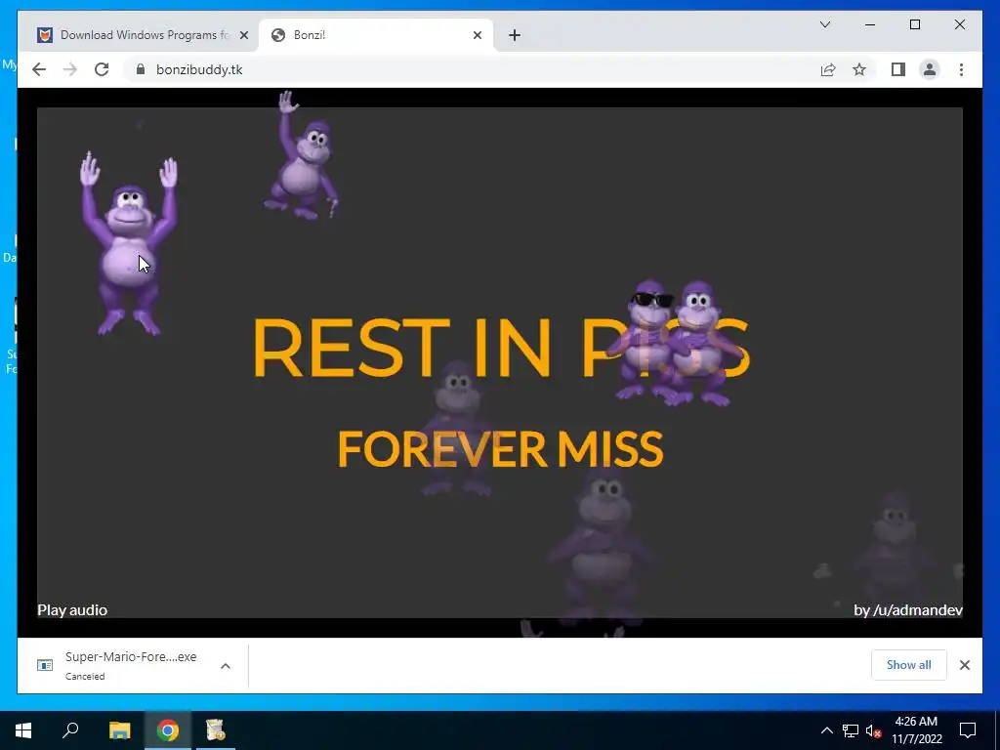This screenshot has width=1000, height=750.
Task: Go back to the previous page
Action: [x=39, y=69]
